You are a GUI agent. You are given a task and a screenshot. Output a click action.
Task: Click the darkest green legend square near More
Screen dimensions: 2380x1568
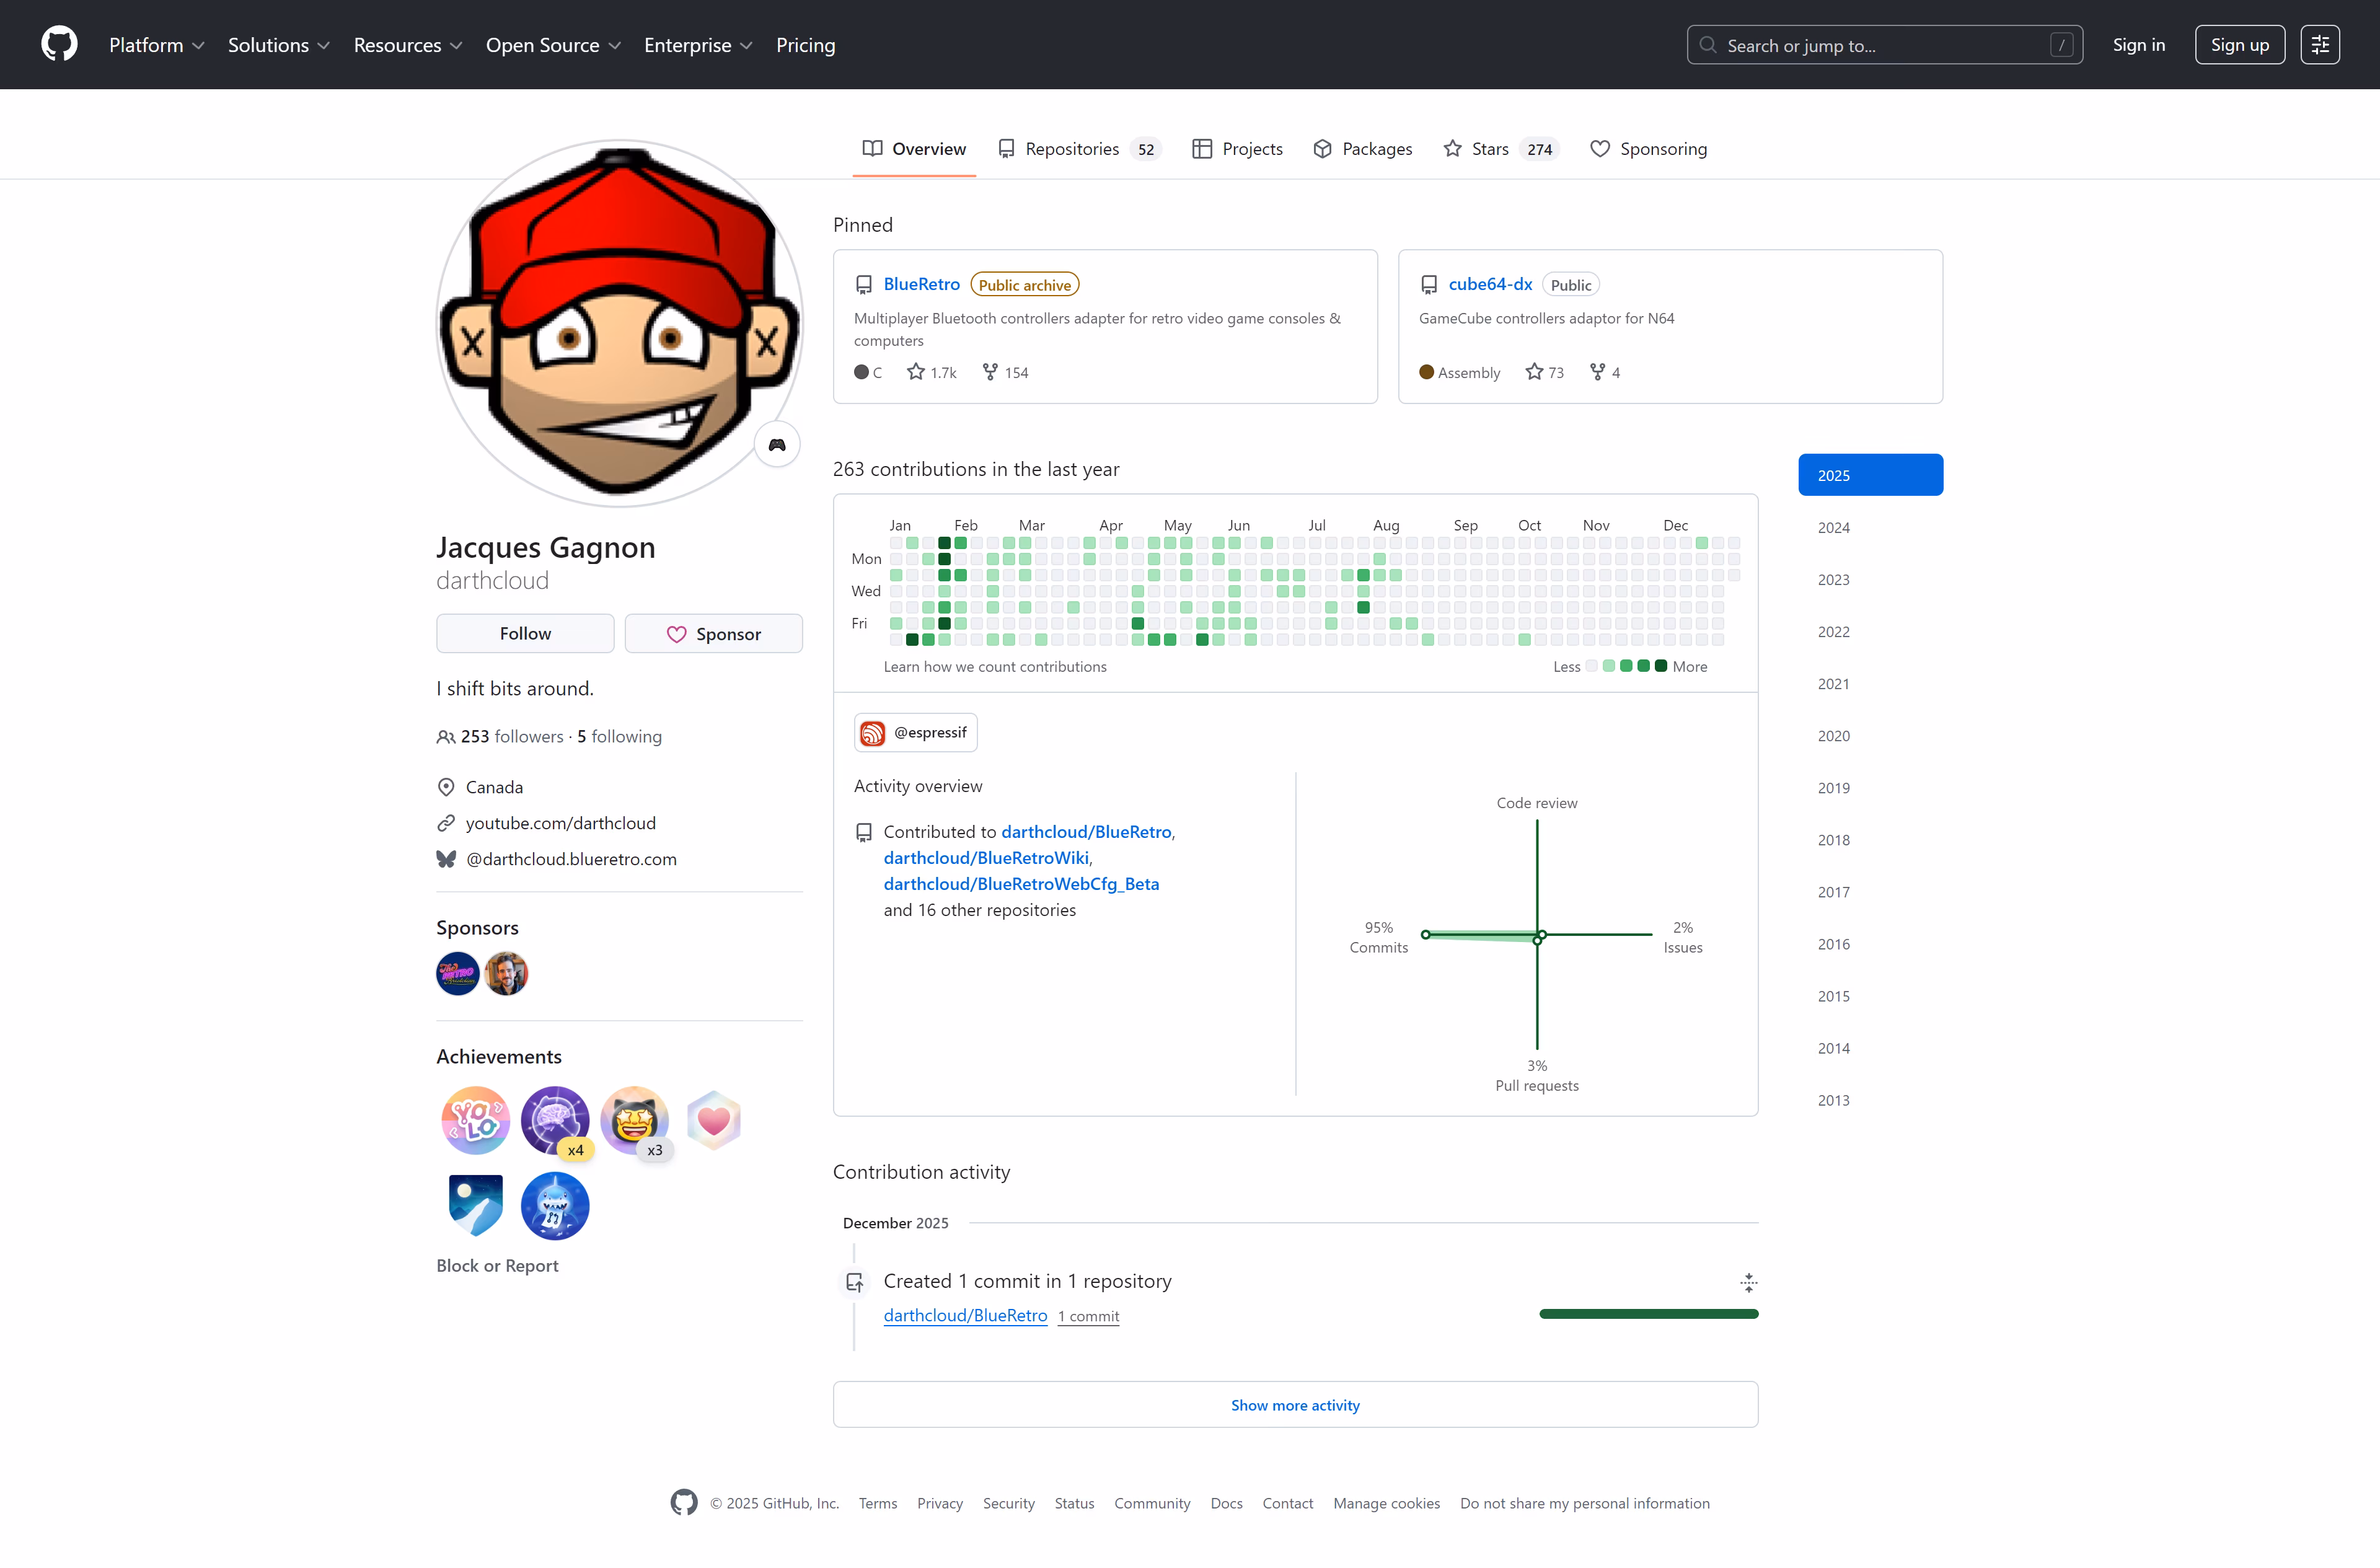pyautogui.click(x=1660, y=665)
